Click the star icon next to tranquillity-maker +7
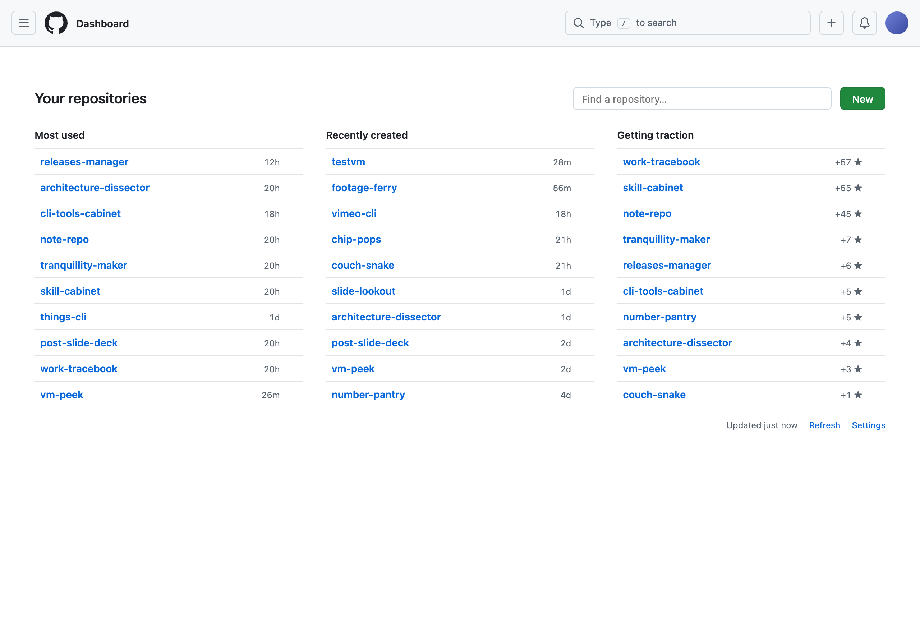The image size is (920, 618). [x=858, y=240]
